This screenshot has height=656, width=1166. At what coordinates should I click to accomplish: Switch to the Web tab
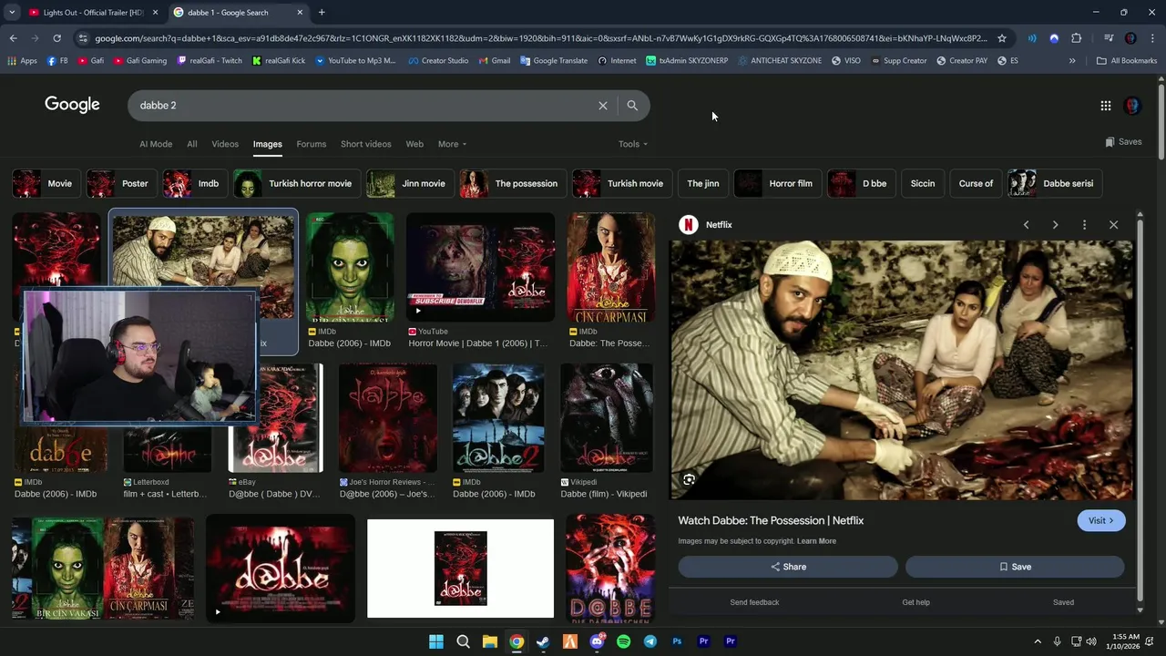pos(414,144)
